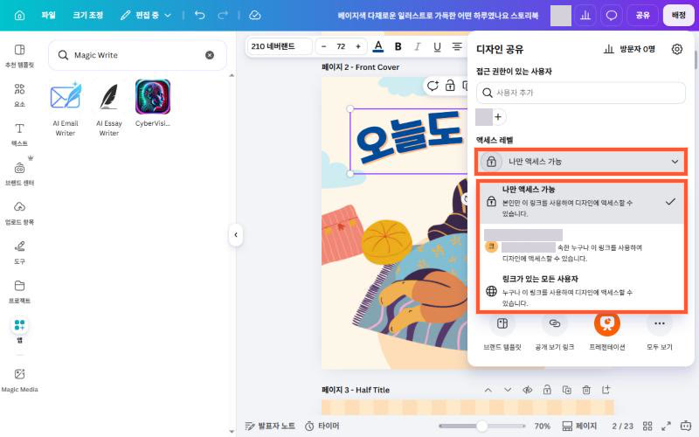Open share settings gear icon
Image resolution: width=699 pixels, height=437 pixels.
[676, 49]
